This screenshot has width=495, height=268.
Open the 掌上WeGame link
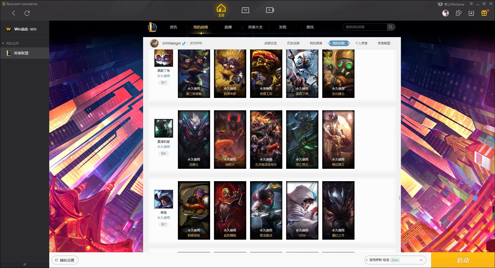click(x=451, y=4)
